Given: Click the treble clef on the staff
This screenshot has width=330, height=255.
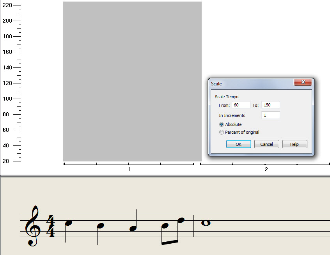Looking at the screenshot, I should [x=32, y=226].
